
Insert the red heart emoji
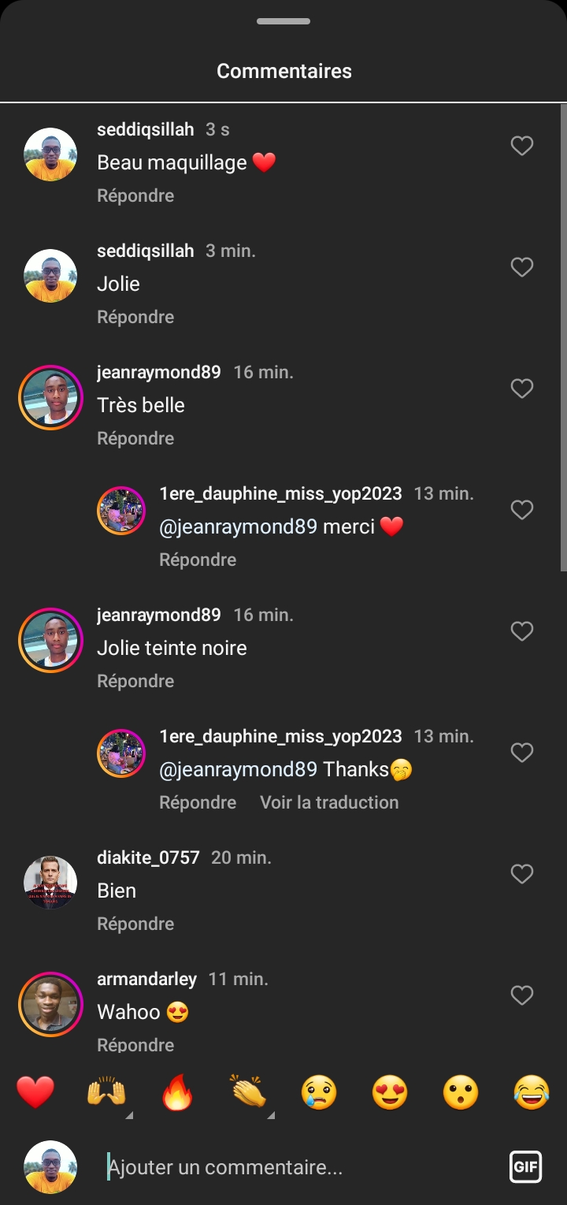point(35,1093)
